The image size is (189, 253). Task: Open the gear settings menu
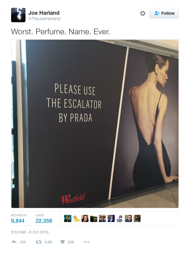(x=143, y=13)
